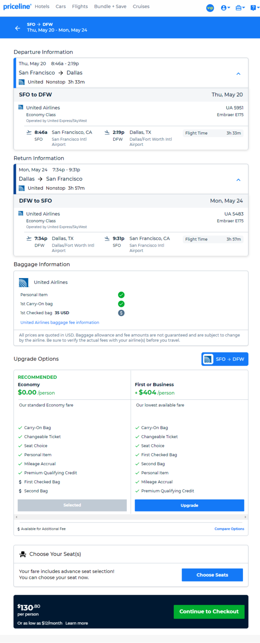Click the + $404 /person price

154,392
